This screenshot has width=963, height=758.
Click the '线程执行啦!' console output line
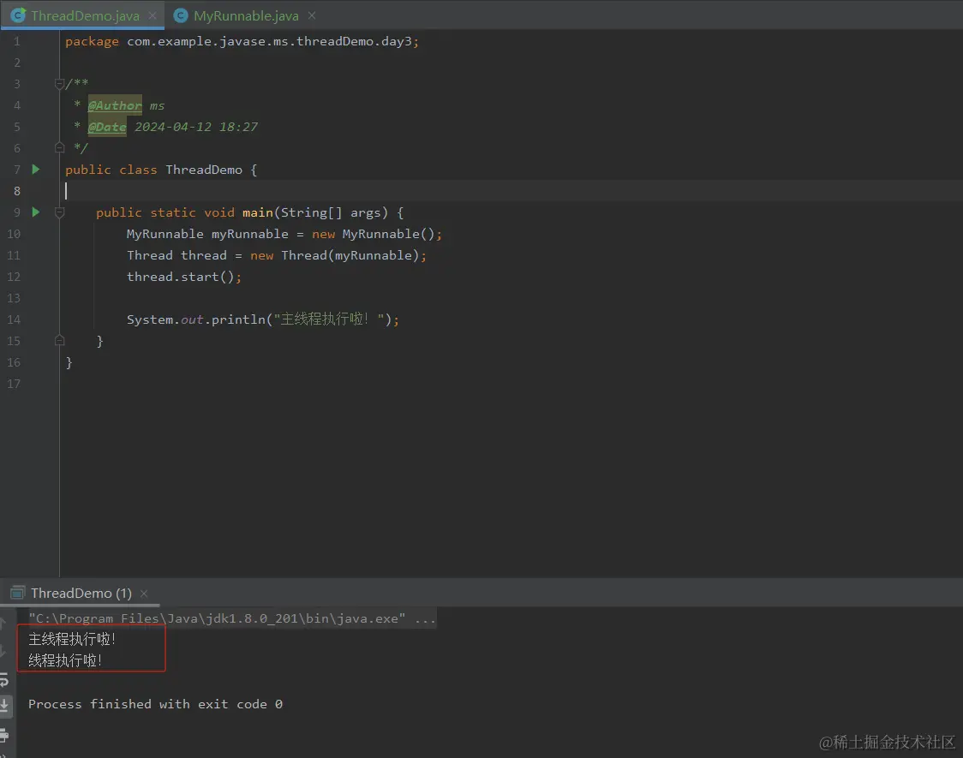click(65, 660)
